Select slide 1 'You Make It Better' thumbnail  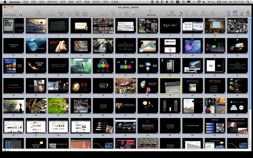[13, 26]
